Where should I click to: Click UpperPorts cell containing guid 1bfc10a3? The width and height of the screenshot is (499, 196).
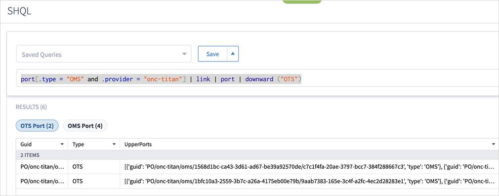point(309,181)
